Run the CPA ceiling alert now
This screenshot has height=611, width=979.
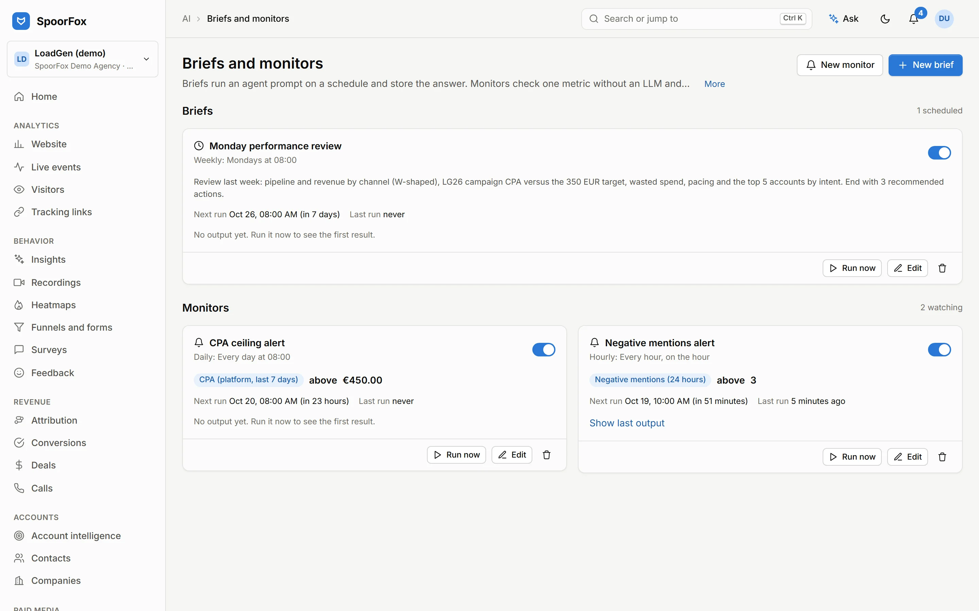(456, 455)
